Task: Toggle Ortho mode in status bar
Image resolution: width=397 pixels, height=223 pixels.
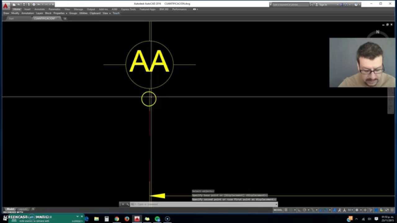Action: 299,210
